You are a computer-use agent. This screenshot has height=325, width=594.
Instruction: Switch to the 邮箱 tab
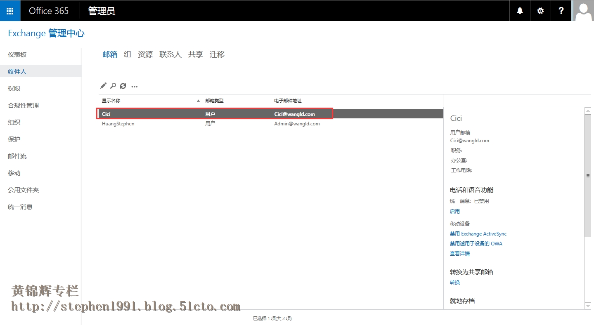pyautogui.click(x=110, y=54)
